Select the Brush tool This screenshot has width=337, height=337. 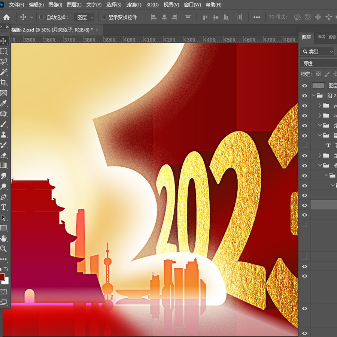(3, 124)
